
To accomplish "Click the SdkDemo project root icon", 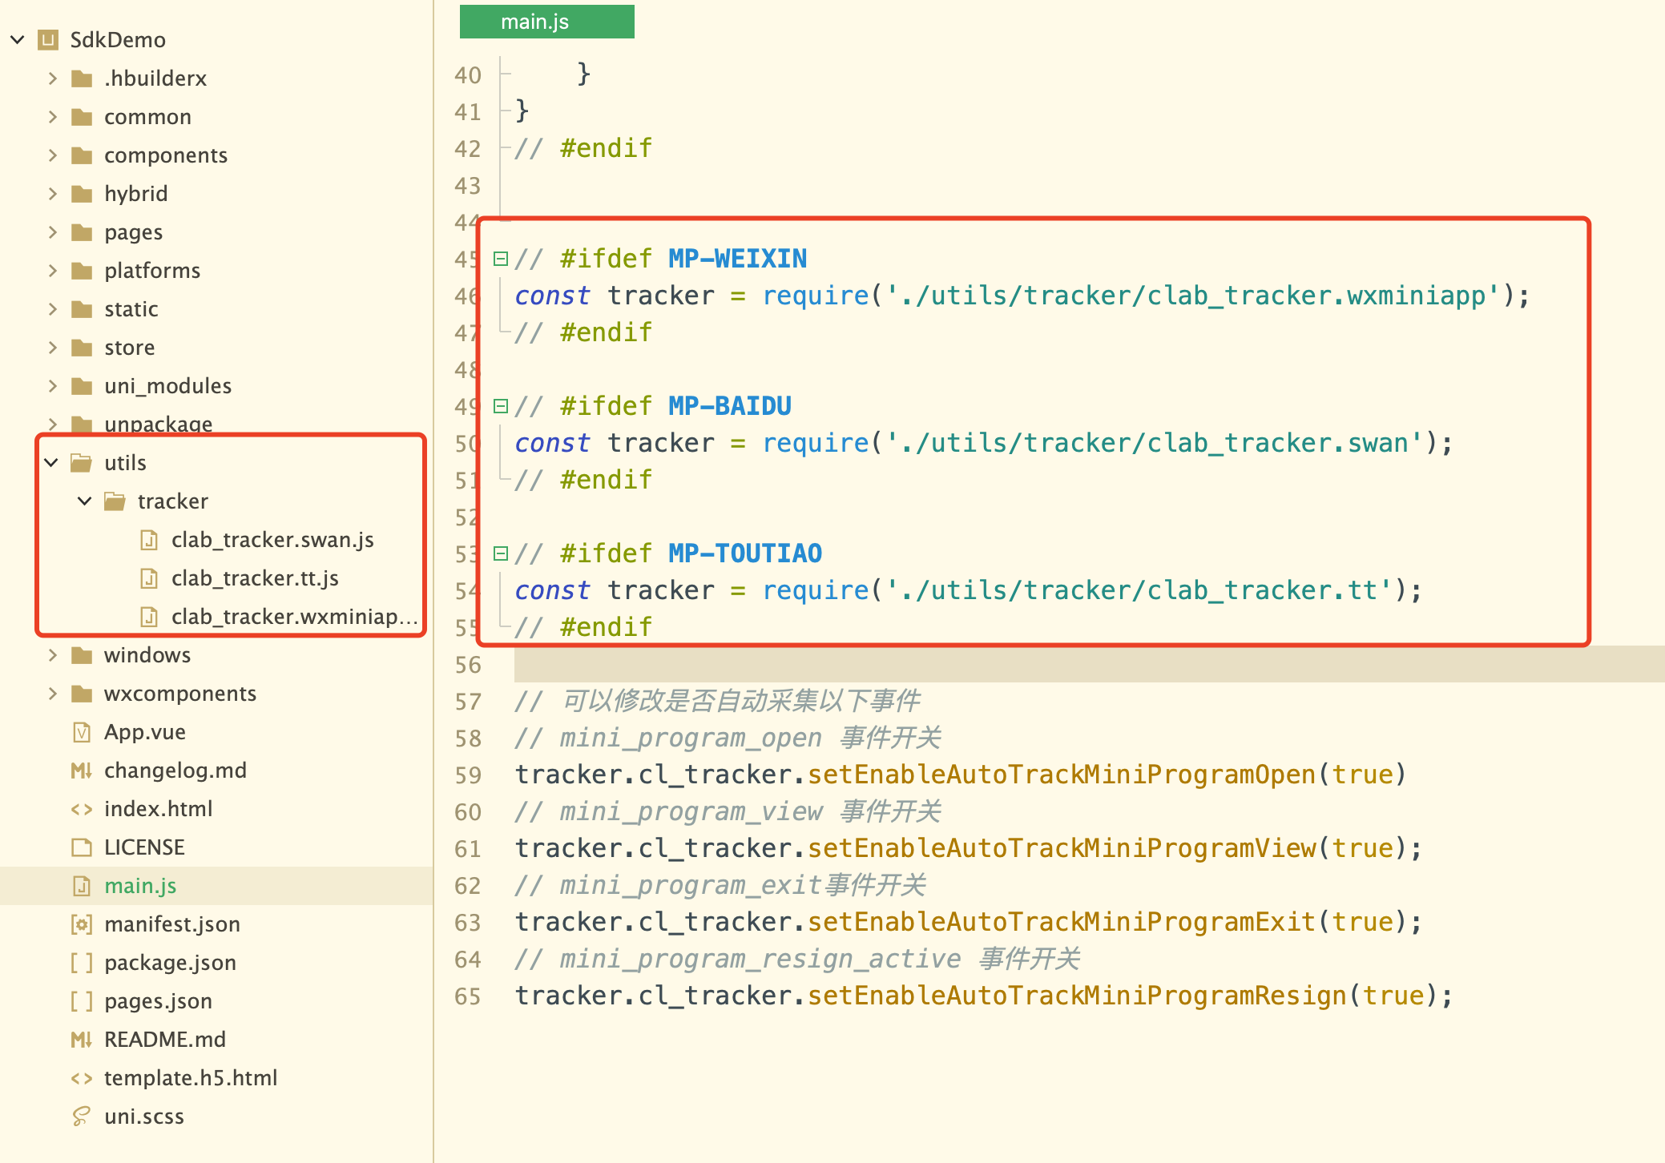I will (x=49, y=40).
